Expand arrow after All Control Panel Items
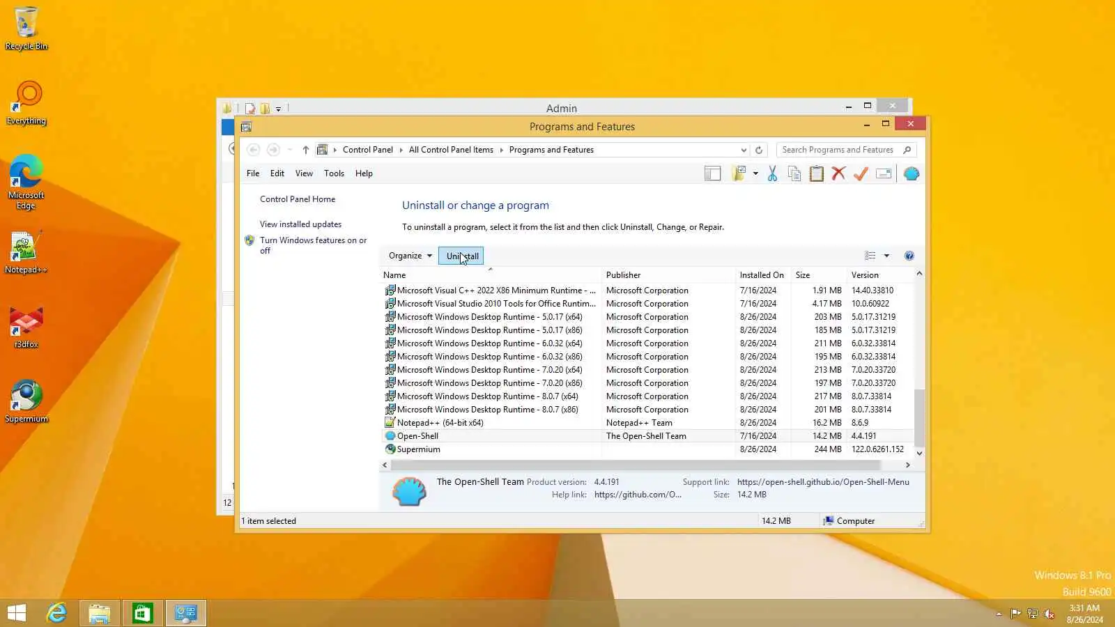 pyautogui.click(x=501, y=150)
